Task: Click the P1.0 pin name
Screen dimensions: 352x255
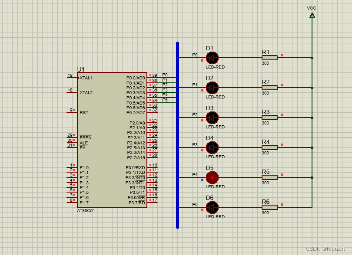Action: tap(84, 167)
